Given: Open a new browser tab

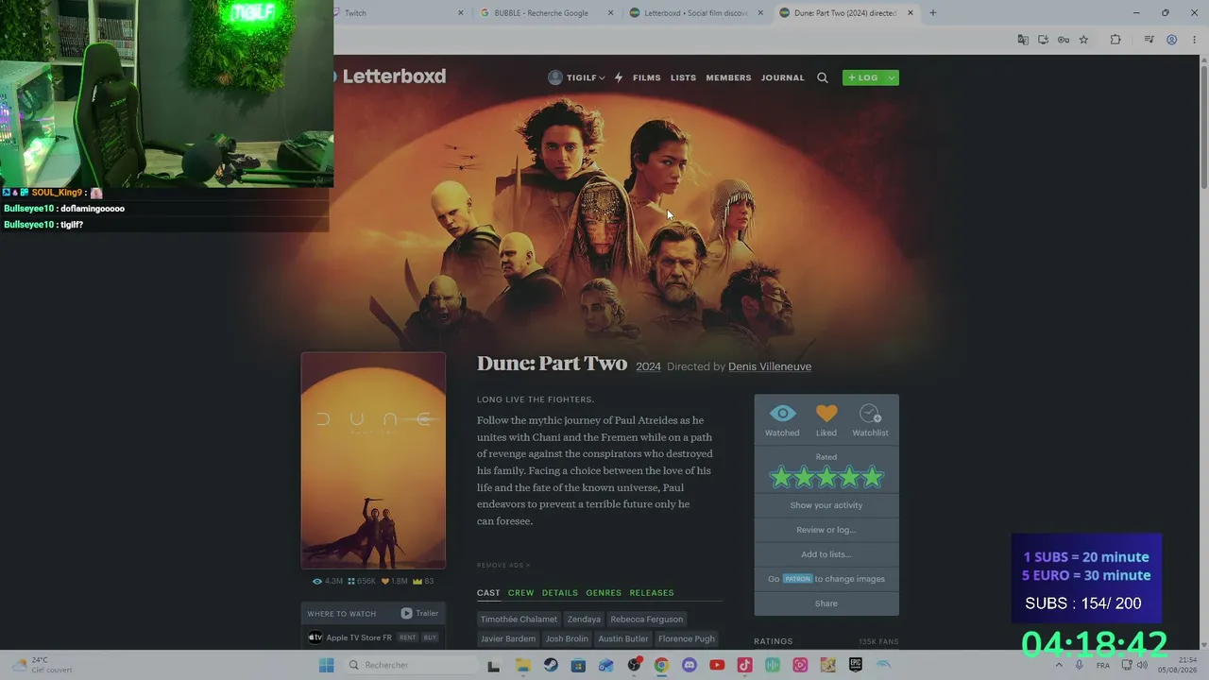Looking at the screenshot, I should pos(932,13).
